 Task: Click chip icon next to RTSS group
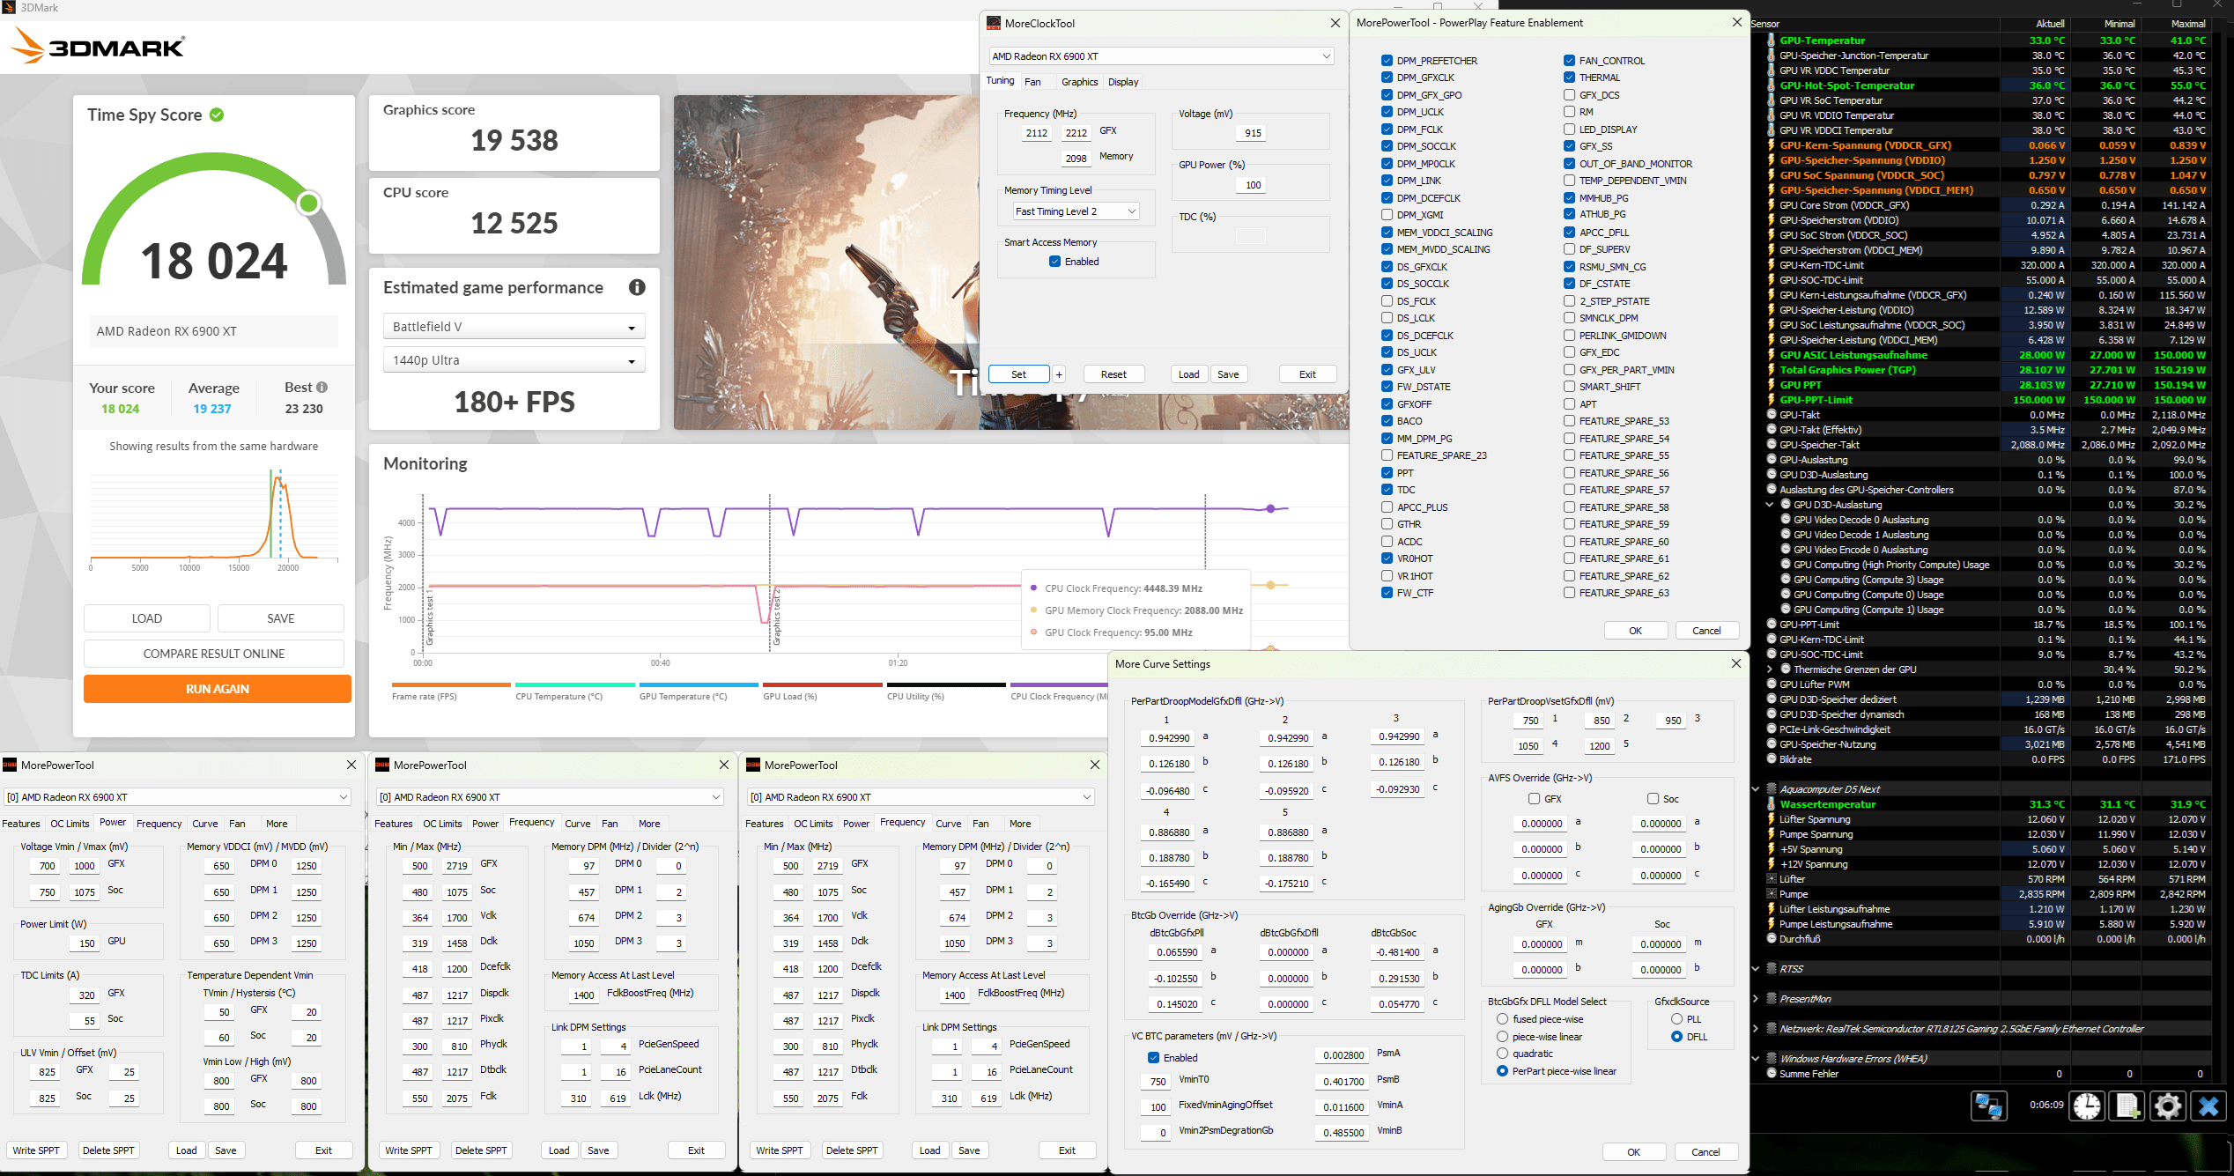click(x=1772, y=969)
